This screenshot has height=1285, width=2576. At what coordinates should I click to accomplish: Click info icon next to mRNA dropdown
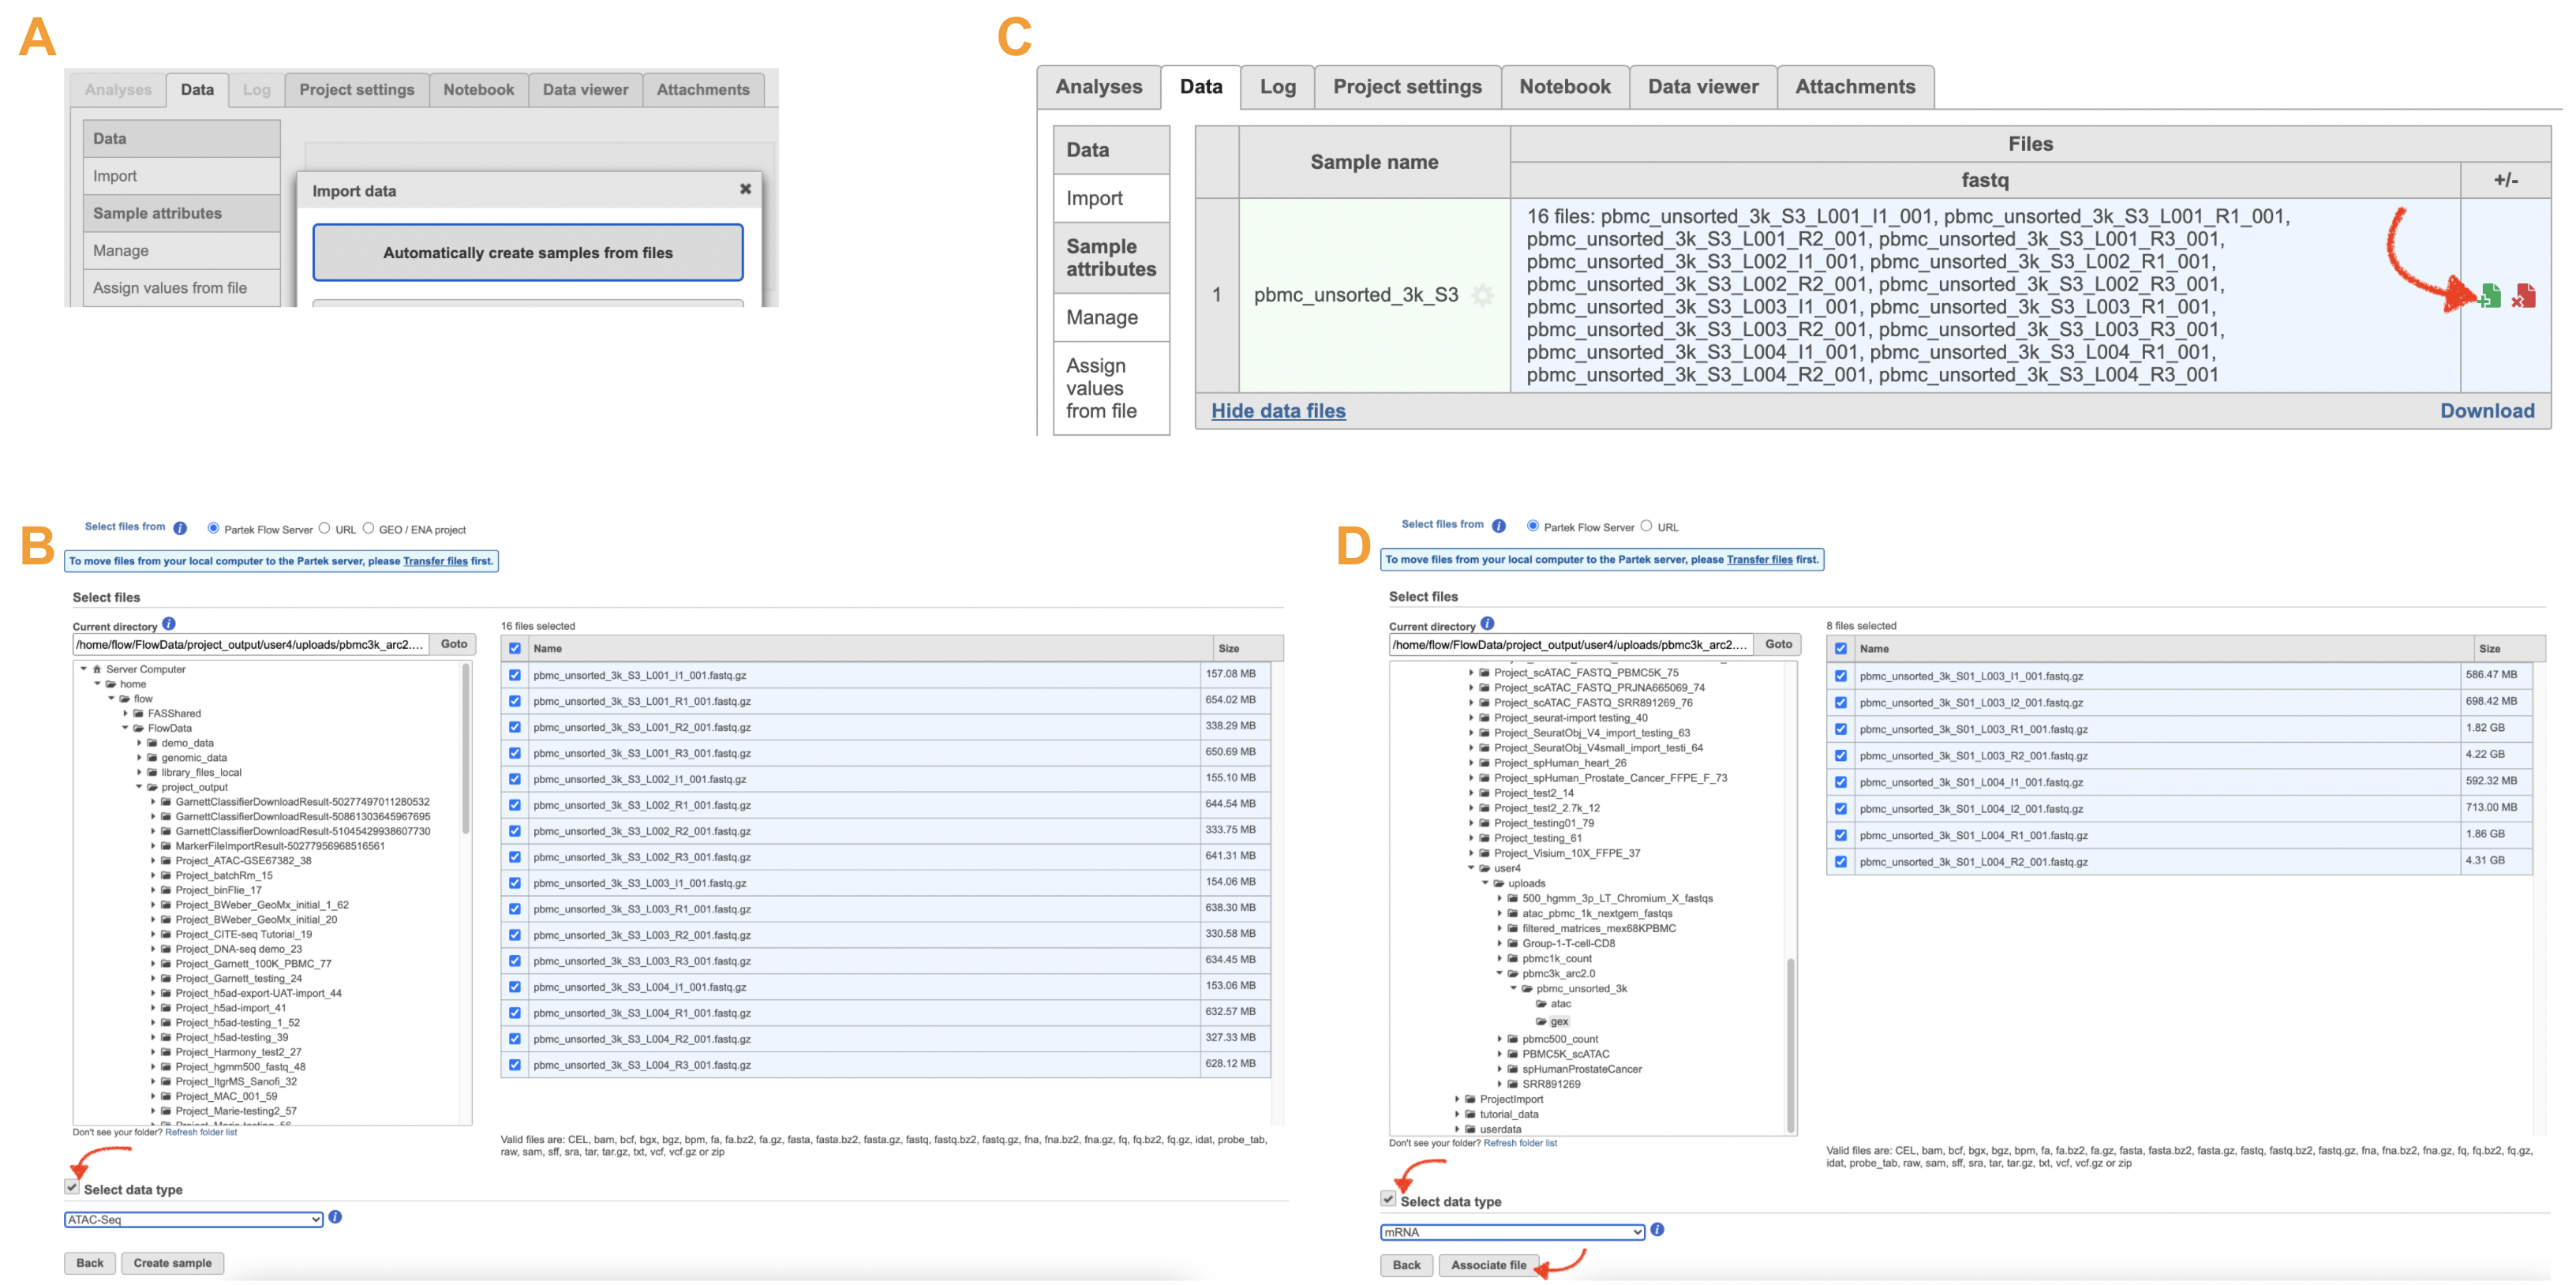click(1657, 1230)
